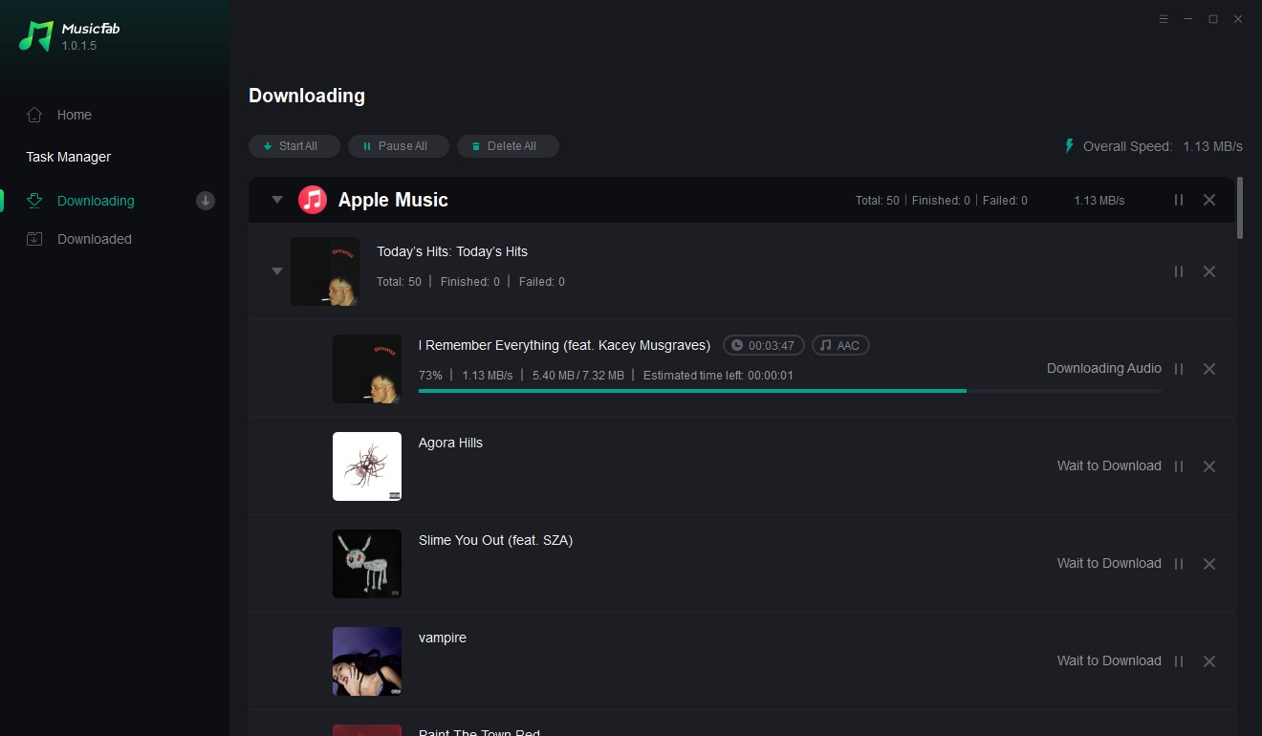Click the Apple Music Total: 50 counter
1262x736 pixels.
pyautogui.click(x=878, y=201)
